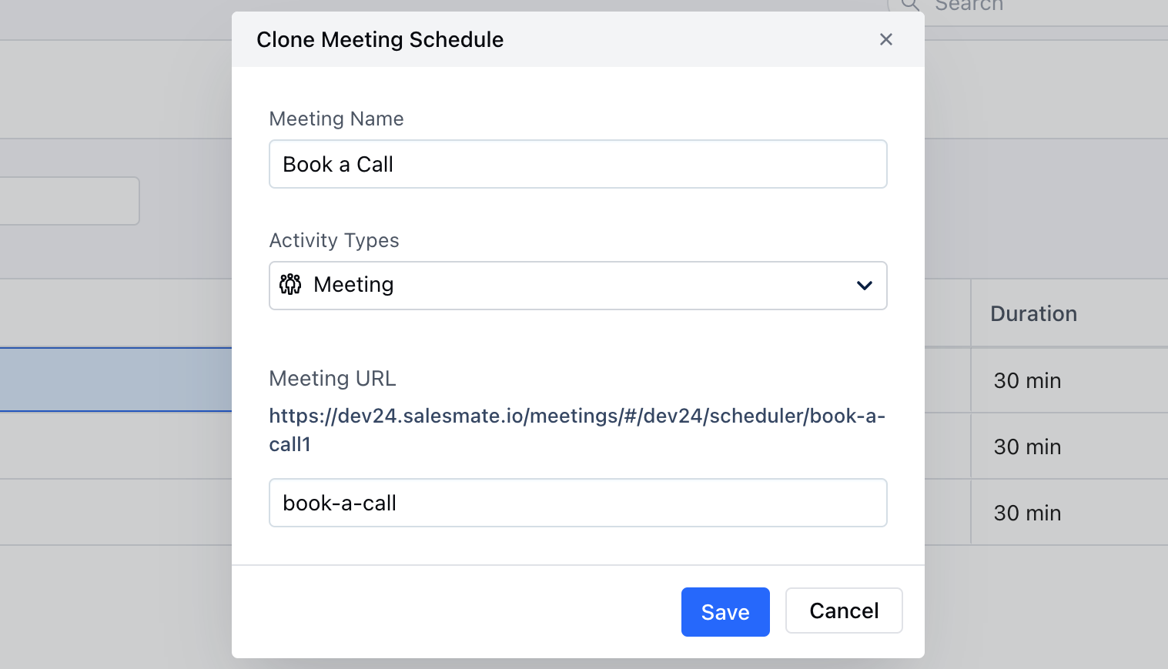Screen dimensions: 1168x669
Task: Click the Meeting Name label
Action: click(336, 119)
